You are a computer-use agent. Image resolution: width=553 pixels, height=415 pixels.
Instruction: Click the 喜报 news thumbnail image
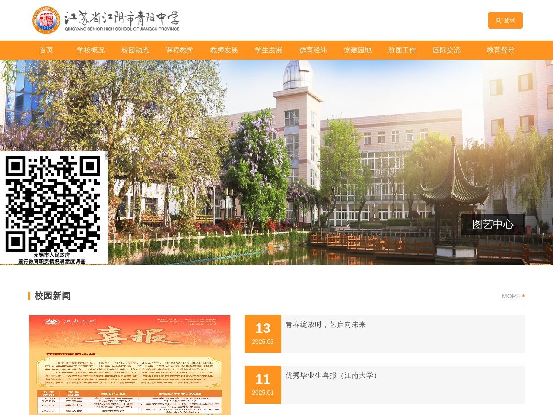[130, 364]
